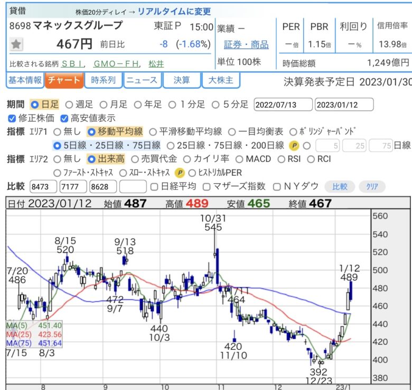This screenshot has width=412, height=390.
Task: Select the ファースト・ストキャス indicator
Action: (x=57, y=173)
